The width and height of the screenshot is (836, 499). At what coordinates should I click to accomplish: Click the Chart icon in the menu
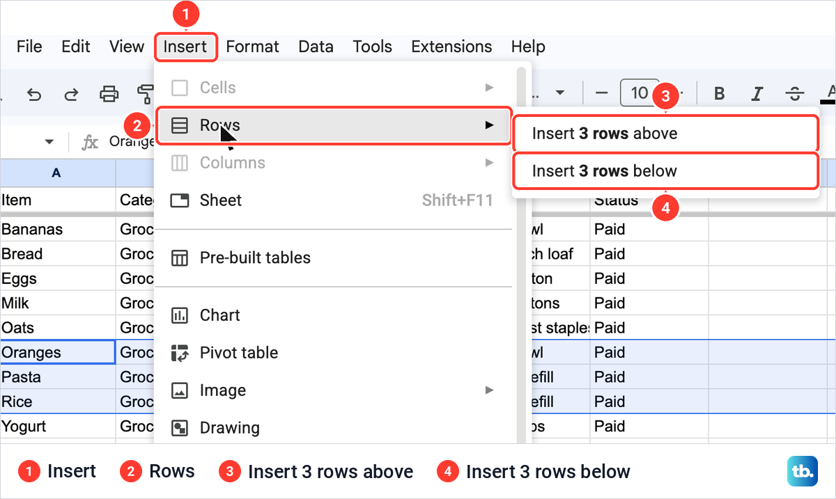point(180,315)
